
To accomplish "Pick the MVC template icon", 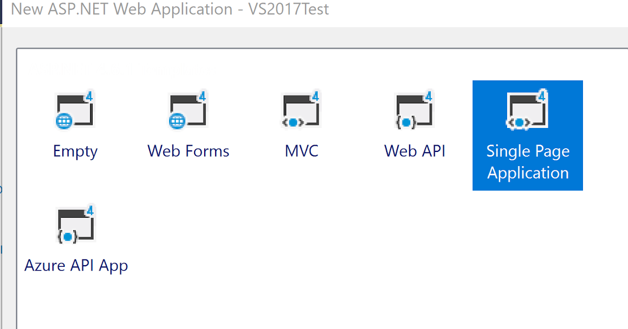I will (x=301, y=111).
